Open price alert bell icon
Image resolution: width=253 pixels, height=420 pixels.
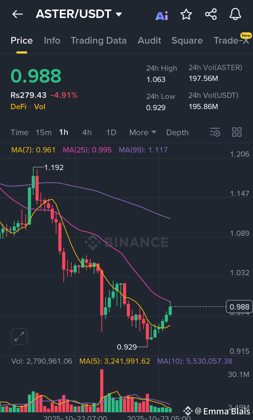tap(235, 14)
